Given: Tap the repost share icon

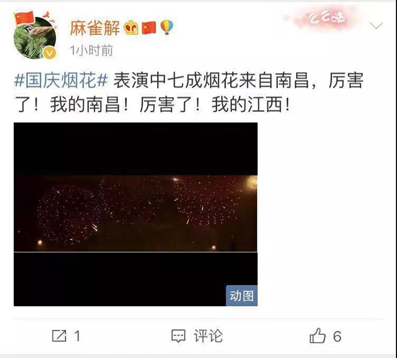Looking at the screenshot, I should (x=59, y=336).
